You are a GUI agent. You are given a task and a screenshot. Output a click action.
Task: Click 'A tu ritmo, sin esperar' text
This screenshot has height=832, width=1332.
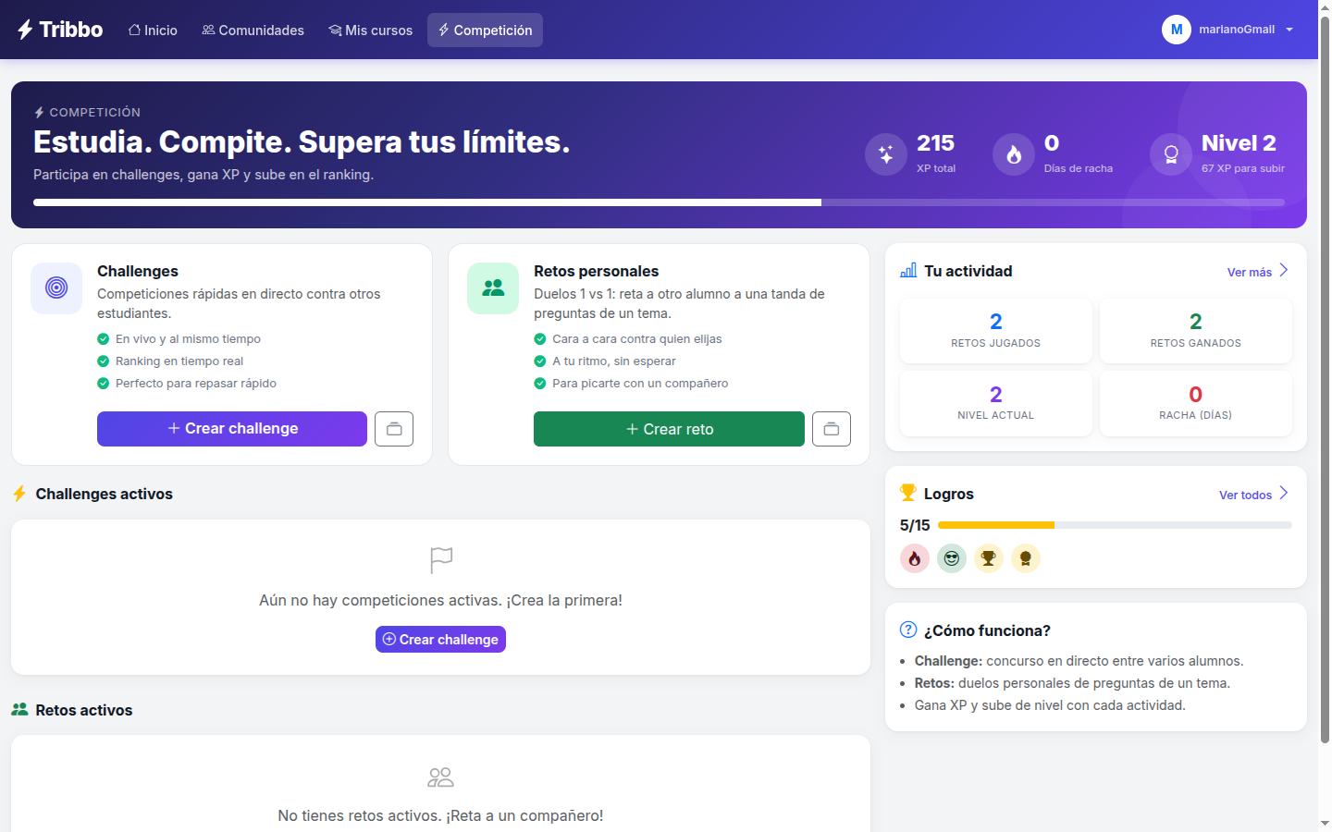(614, 361)
